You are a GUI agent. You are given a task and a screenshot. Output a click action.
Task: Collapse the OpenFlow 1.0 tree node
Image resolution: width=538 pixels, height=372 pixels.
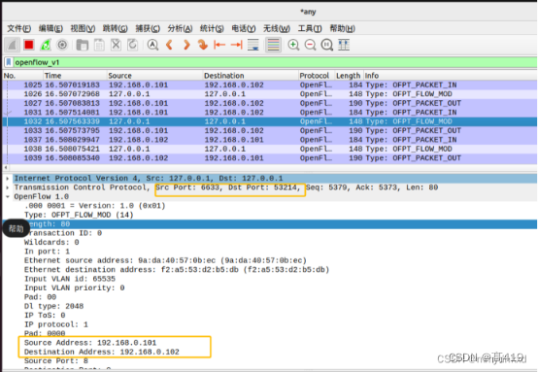coord(8,196)
